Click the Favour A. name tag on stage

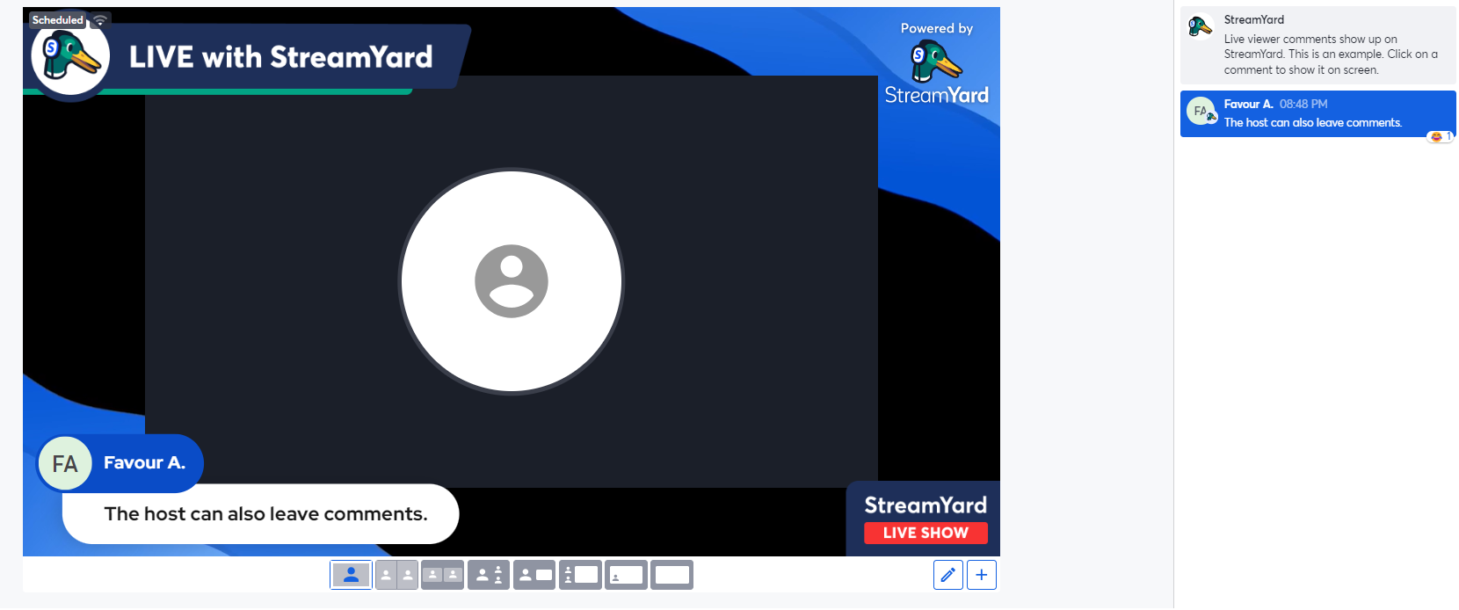point(120,463)
